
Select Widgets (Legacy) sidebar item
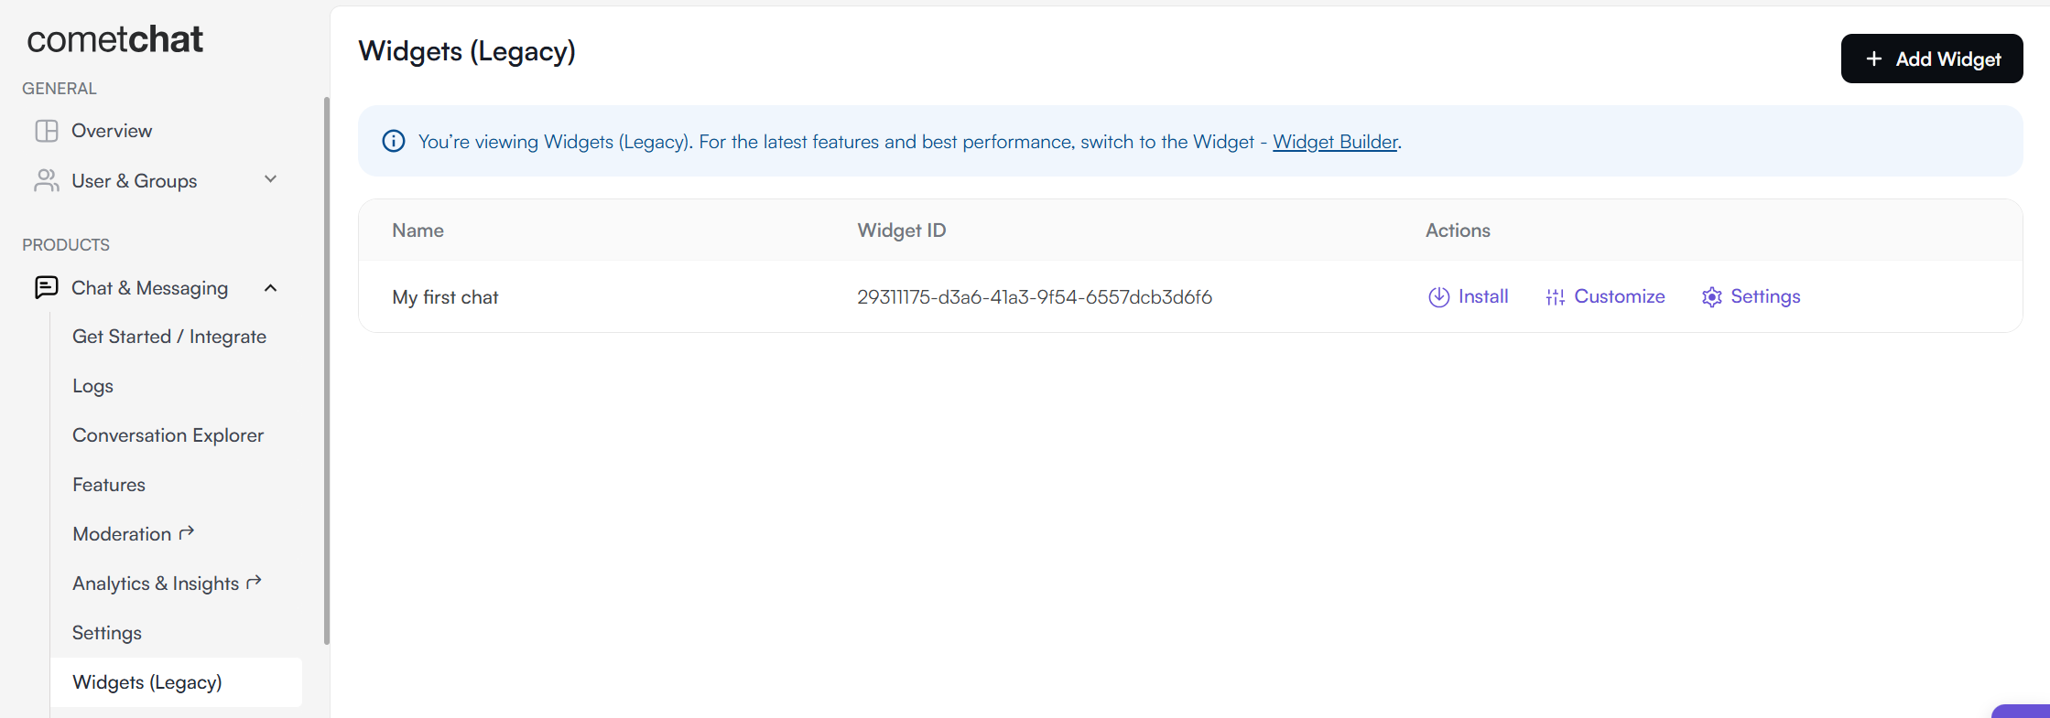[x=176, y=682]
